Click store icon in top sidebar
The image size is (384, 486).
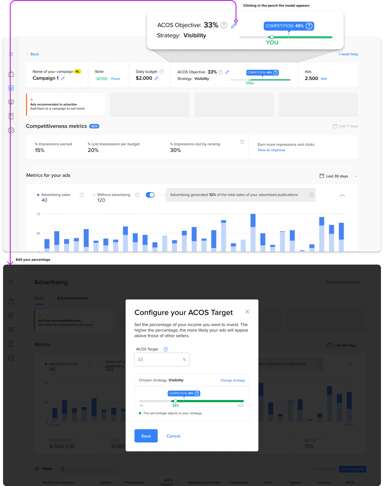tap(11, 88)
